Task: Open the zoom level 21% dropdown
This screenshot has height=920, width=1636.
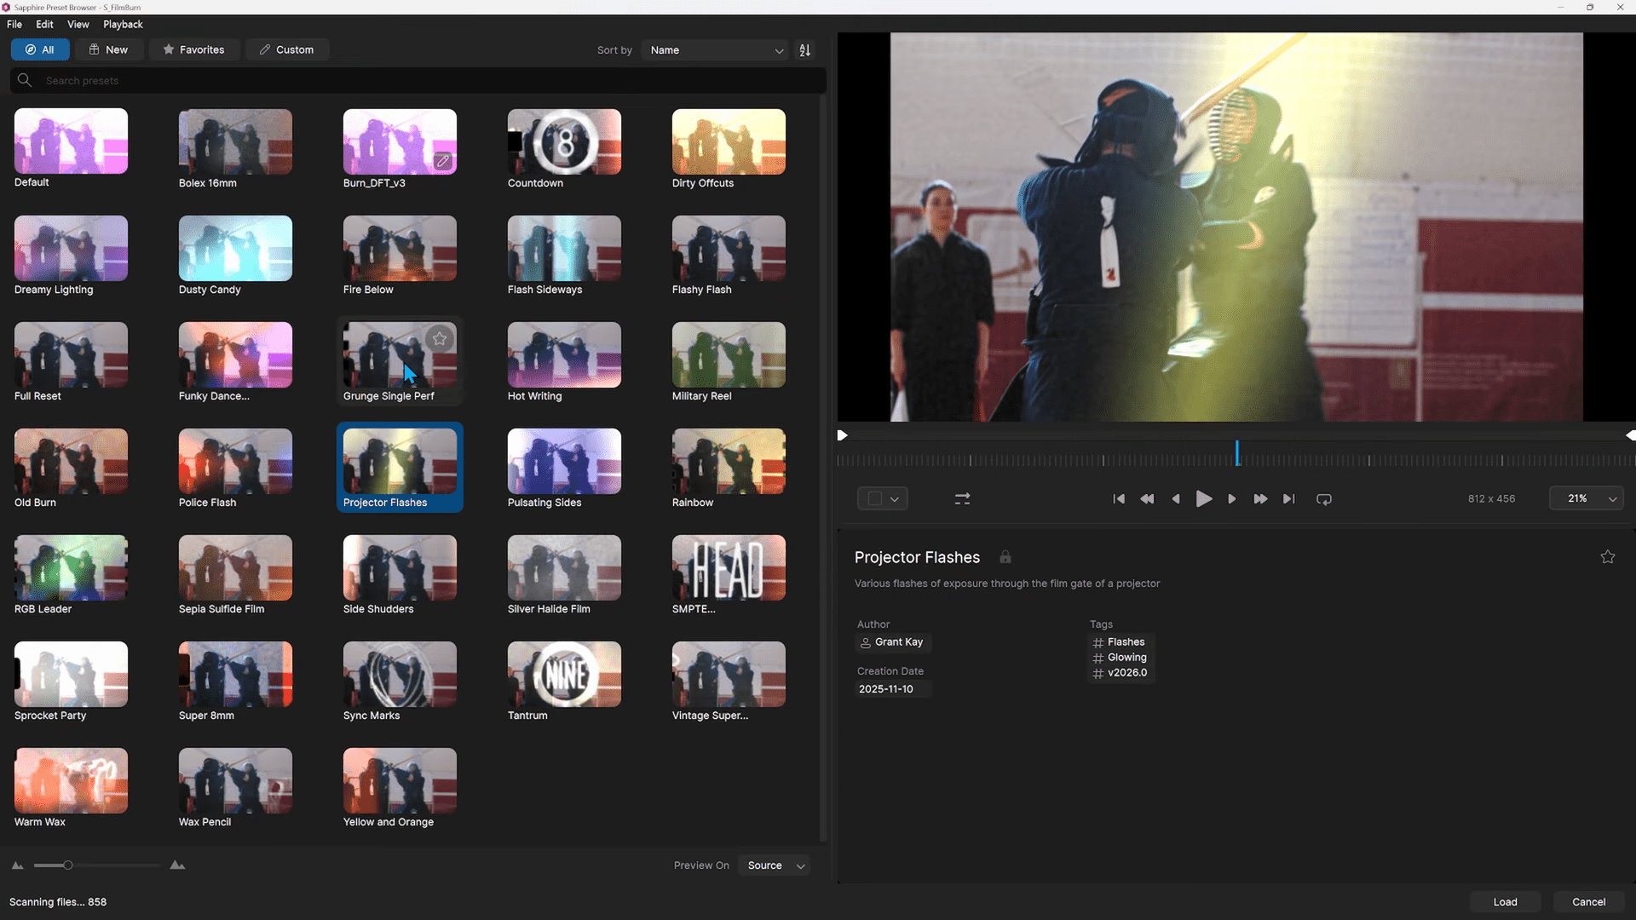Action: pos(1586,498)
